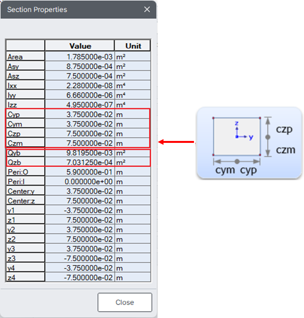Click the Qyb row label
The height and width of the screenshot is (318, 304).
pyautogui.click(x=25, y=153)
